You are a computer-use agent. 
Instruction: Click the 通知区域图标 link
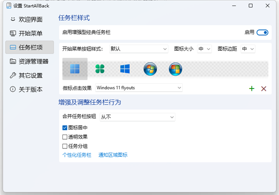pos(113,155)
